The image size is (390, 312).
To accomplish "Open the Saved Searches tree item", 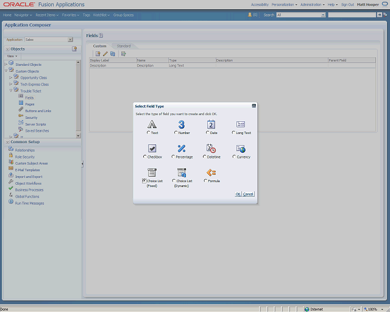I will pyautogui.click(x=37, y=130).
